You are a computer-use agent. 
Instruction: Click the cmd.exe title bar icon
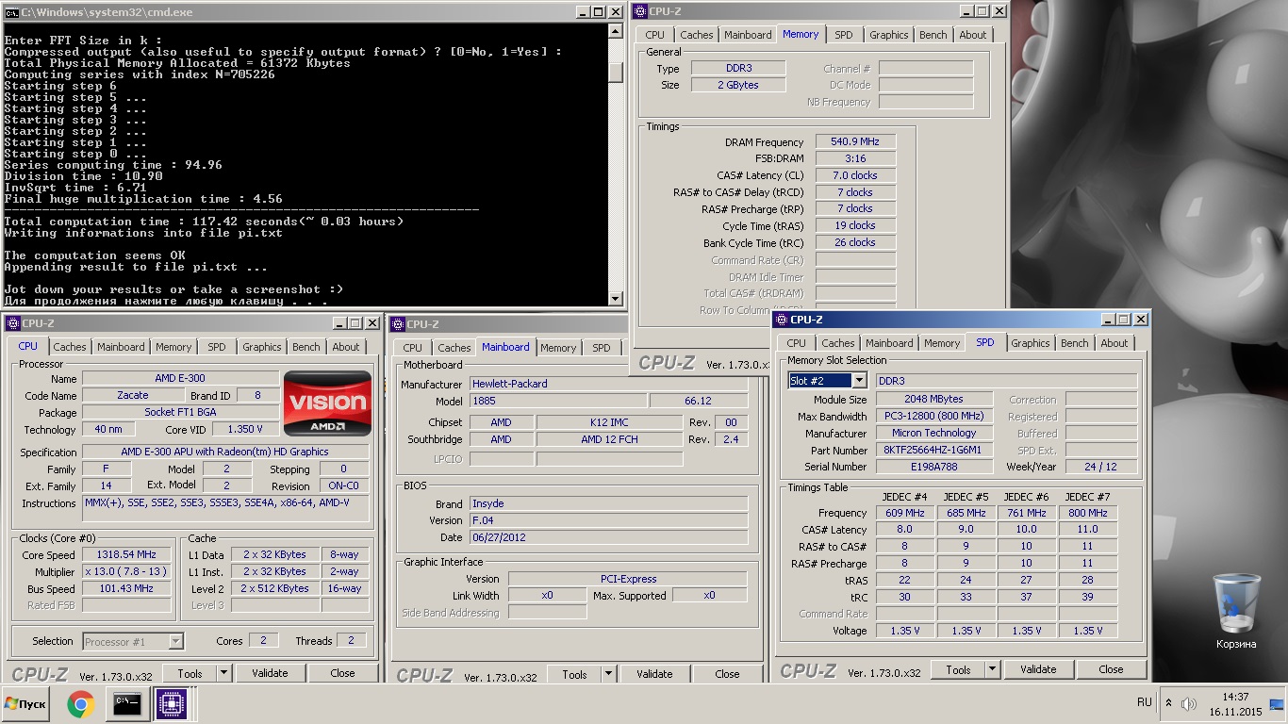[11, 11]
